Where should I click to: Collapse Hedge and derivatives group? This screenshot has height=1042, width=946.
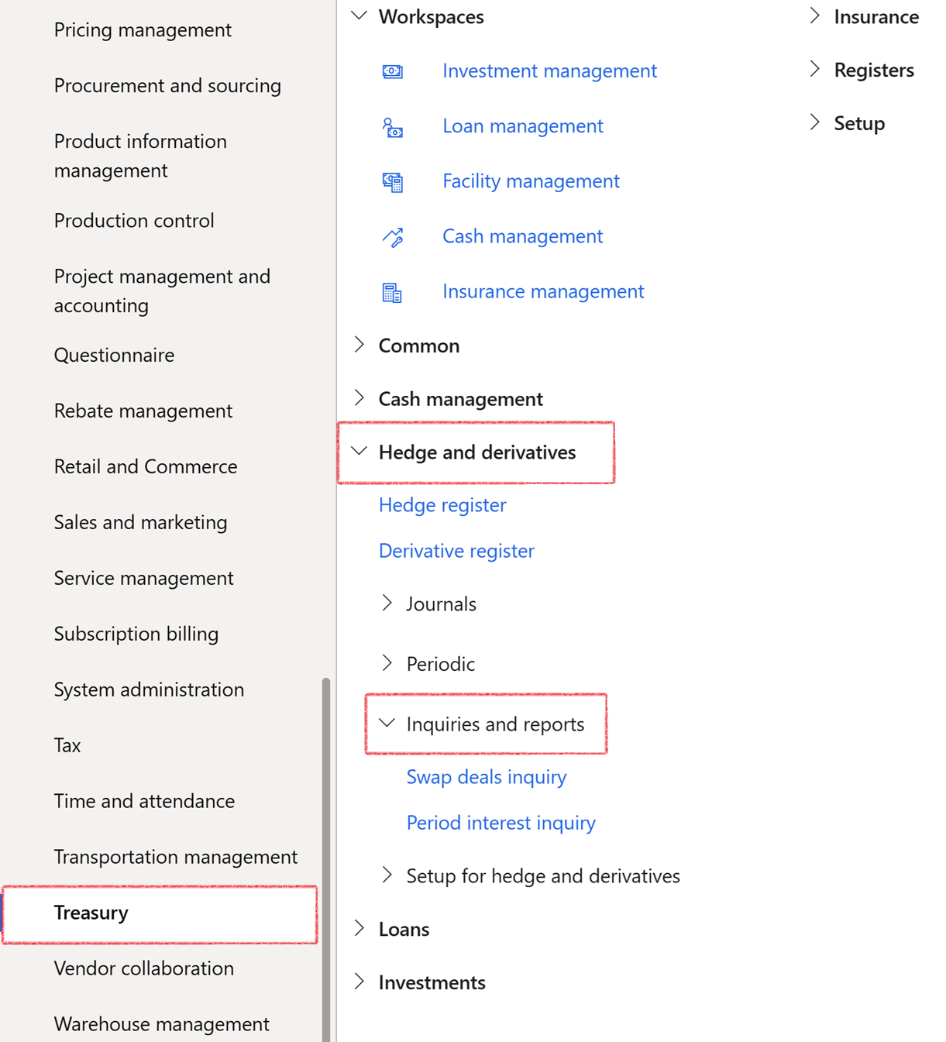pos(359,451)
